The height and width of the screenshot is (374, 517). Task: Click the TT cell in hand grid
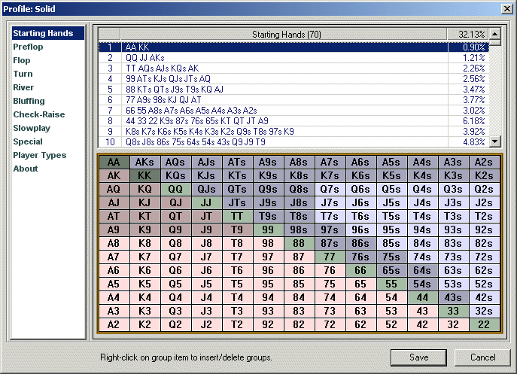[x=237, y=217]
